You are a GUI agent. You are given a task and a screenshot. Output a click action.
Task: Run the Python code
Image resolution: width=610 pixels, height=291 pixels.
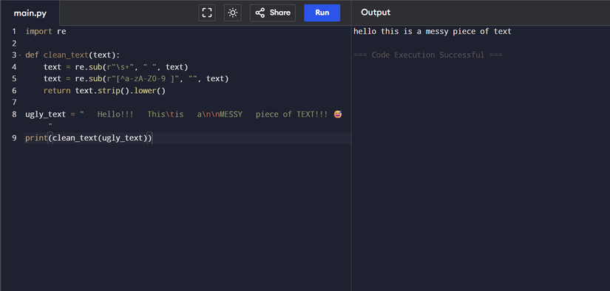coord(322,13)
